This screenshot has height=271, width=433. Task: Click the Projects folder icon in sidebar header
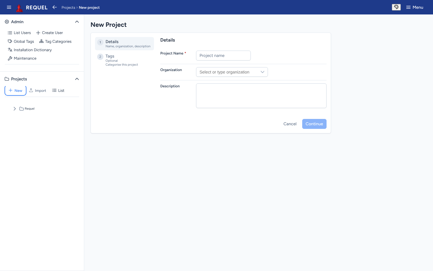point(7,79)
